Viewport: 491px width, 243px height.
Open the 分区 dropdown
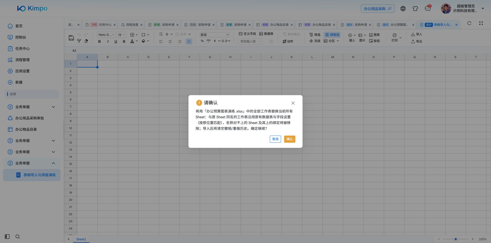[331, 41]
